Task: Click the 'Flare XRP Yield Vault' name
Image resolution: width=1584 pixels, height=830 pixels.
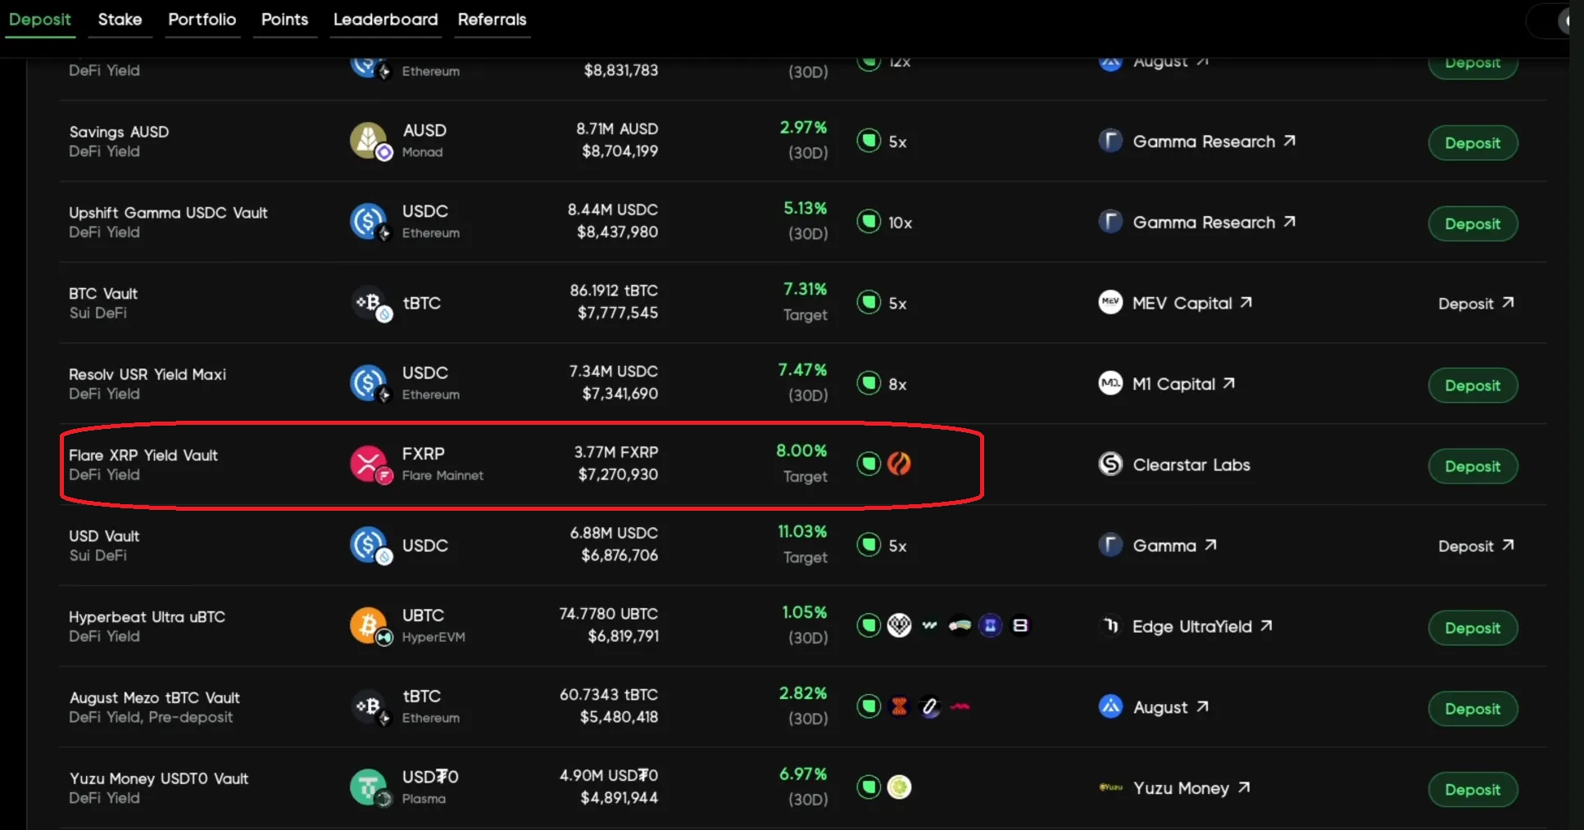Action: 143,455
